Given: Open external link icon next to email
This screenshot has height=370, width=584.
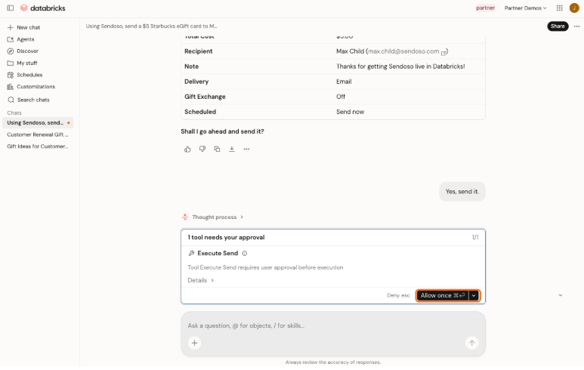Looking at the screenshot, I should pyautogui.click(x=443, y=53).
